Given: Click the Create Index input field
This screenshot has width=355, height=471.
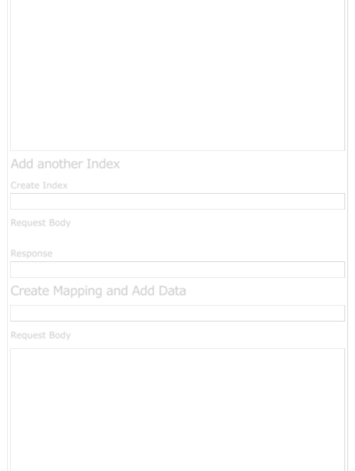Looking at the screenshot, I should pos(177,201).
